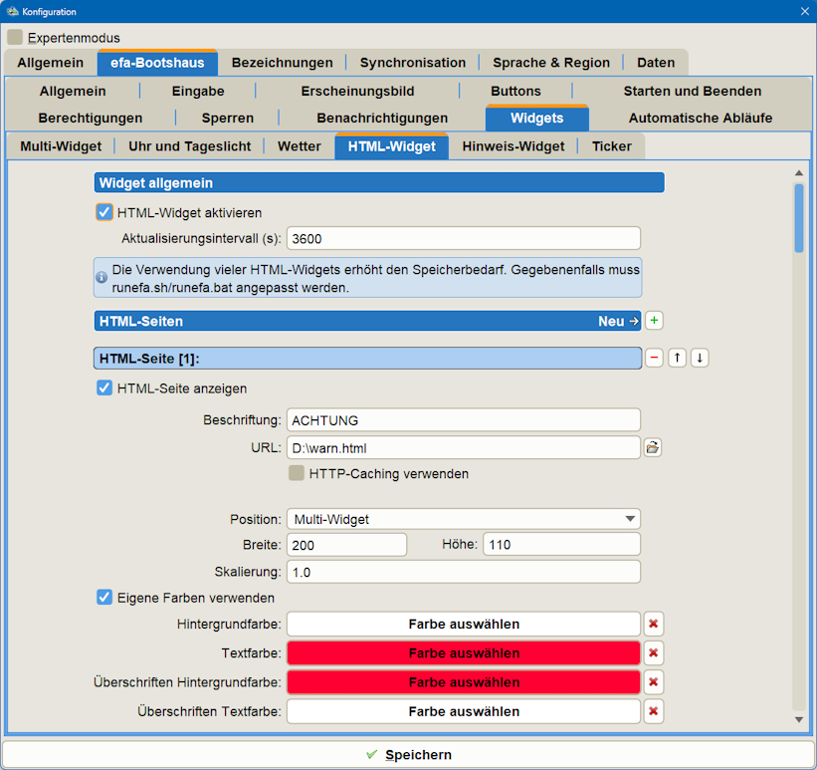Toggle HTTP-Caching verwenden checkbox

click(x=297, y=473)
